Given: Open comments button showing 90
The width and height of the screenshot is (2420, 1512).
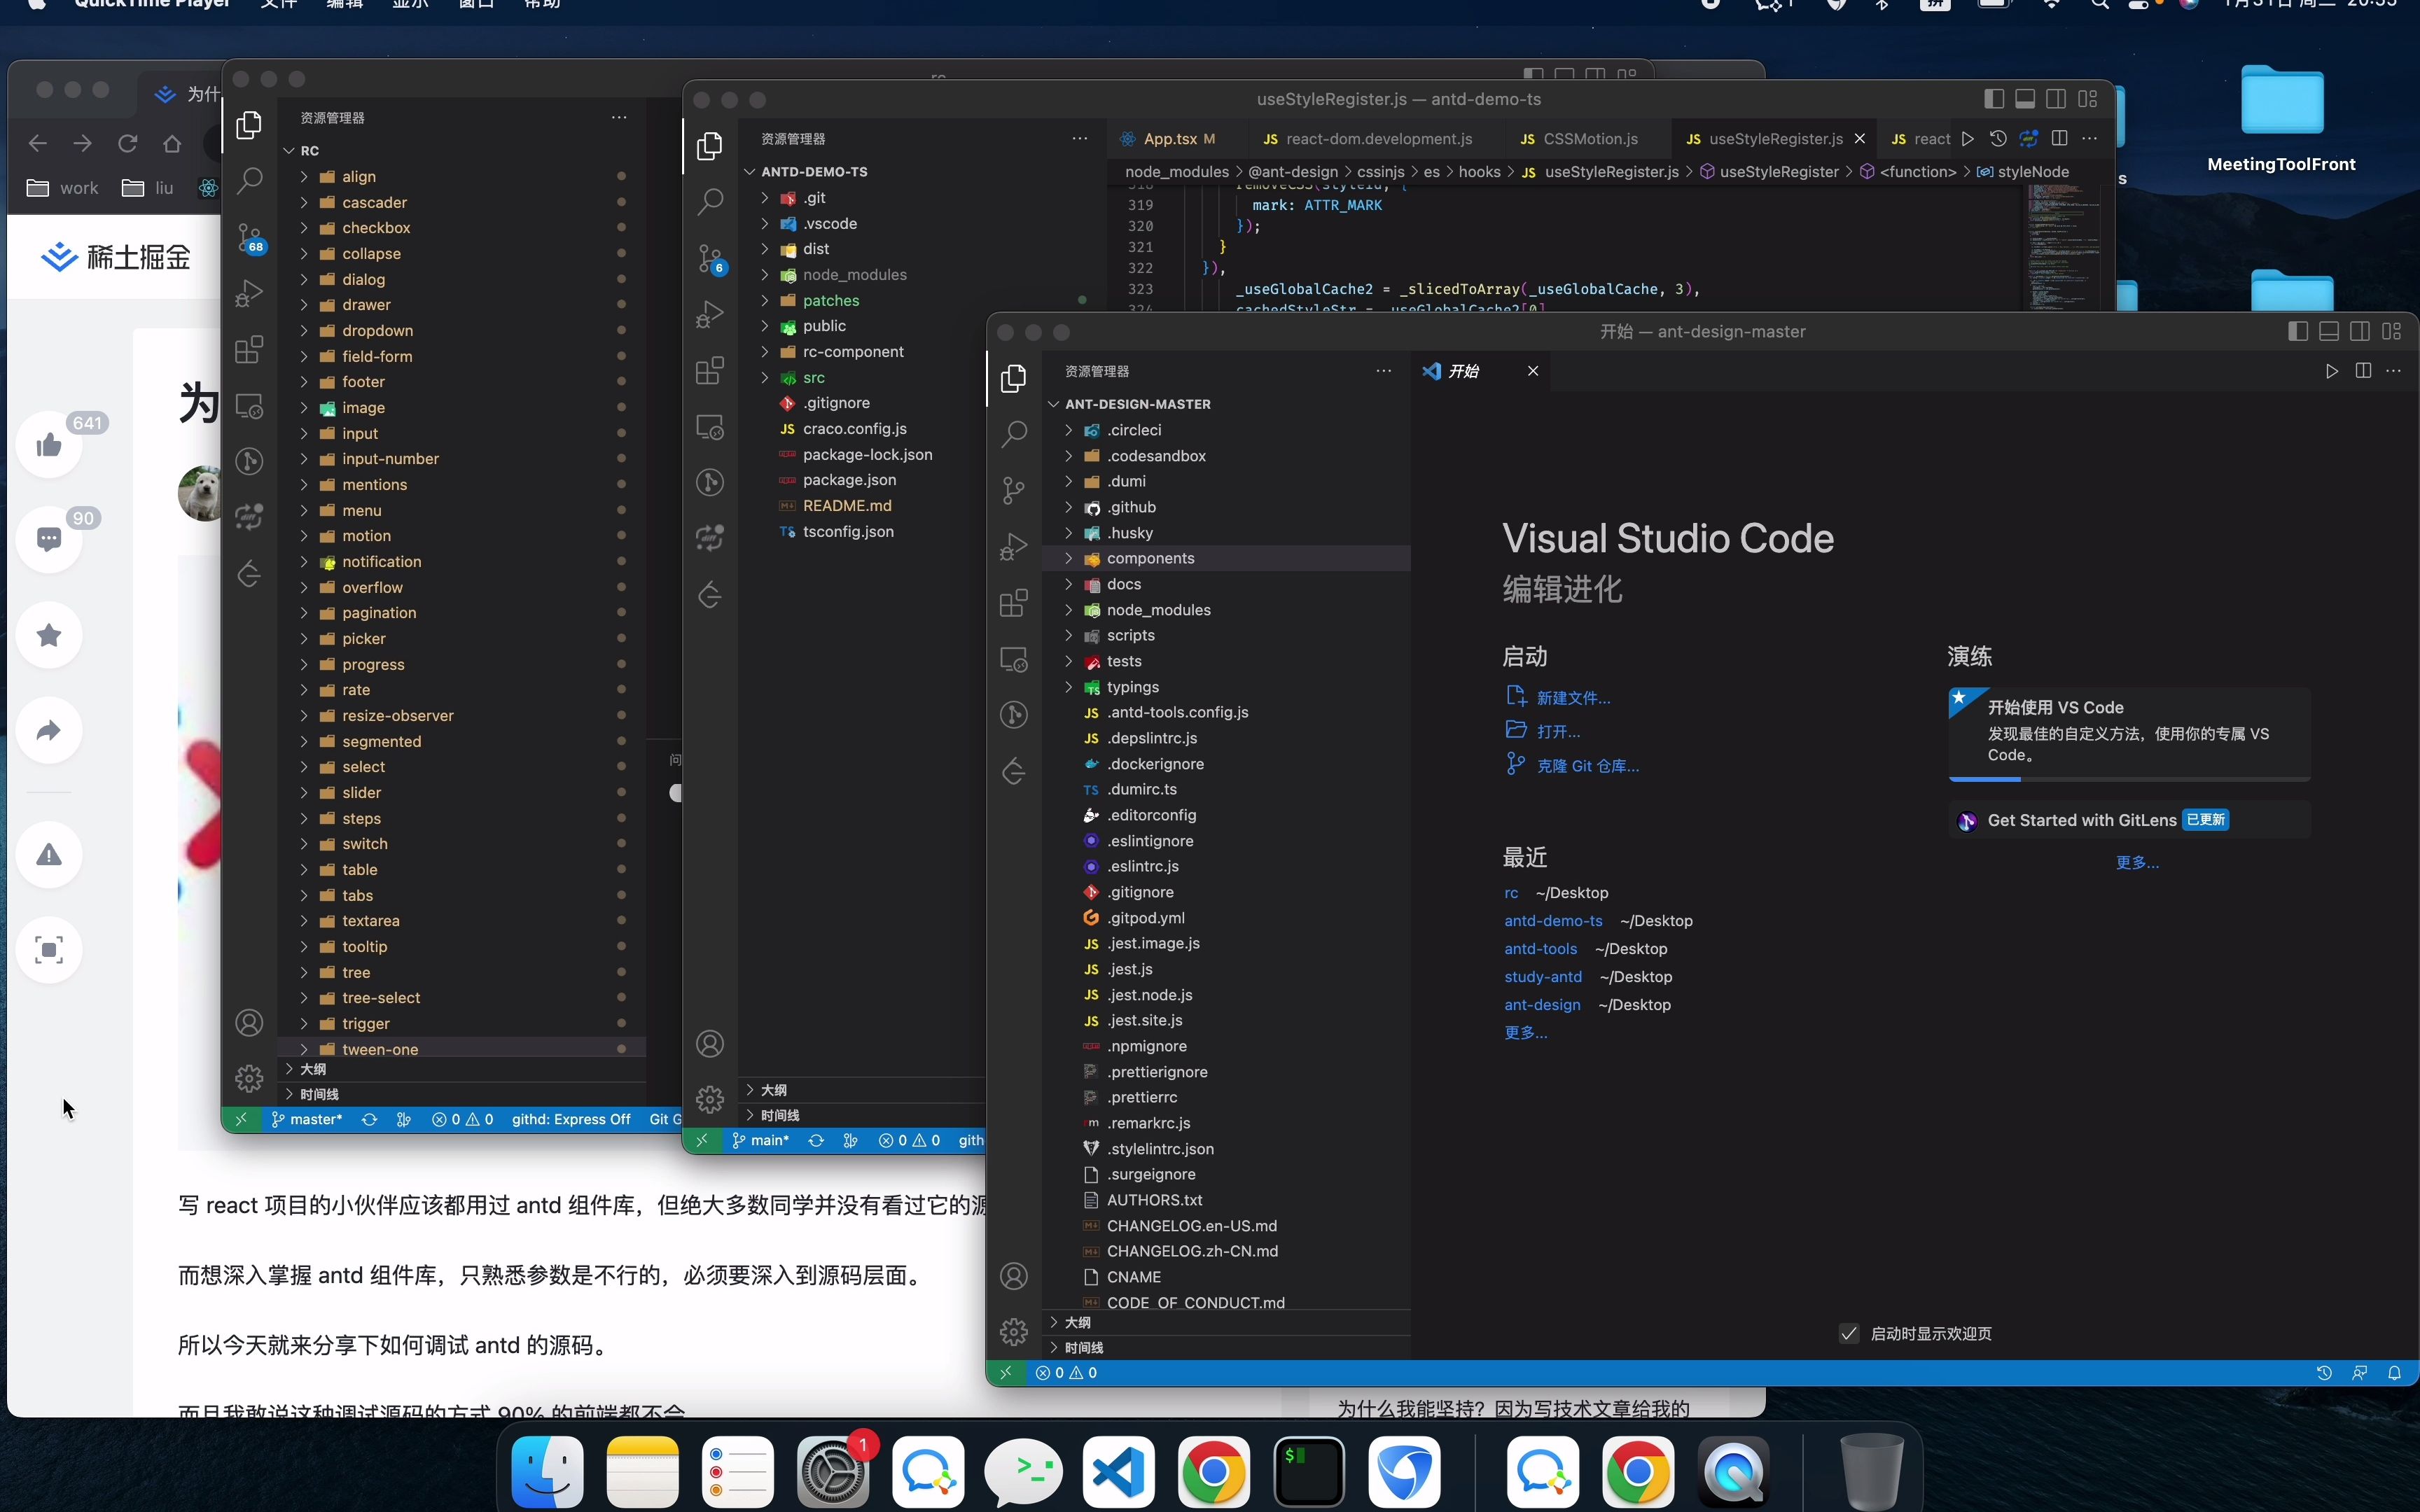Looking at the screenshot, I should tap(49, 540).
